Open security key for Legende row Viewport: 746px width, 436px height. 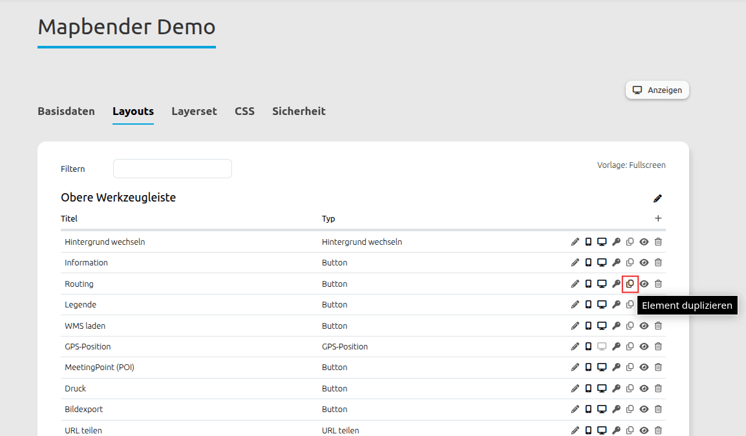(616, 305)
